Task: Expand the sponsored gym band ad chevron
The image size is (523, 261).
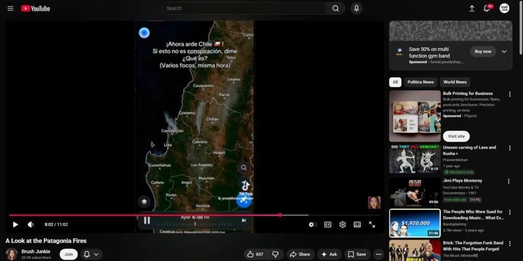Action: [504, 51]
